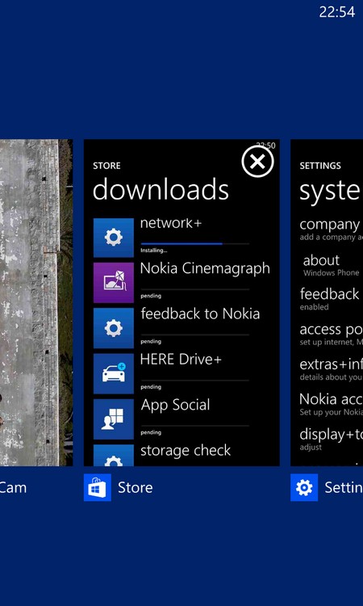363x606 pixels.
Task: Switch to the Settings app label
Action: [x=344, y=488]
